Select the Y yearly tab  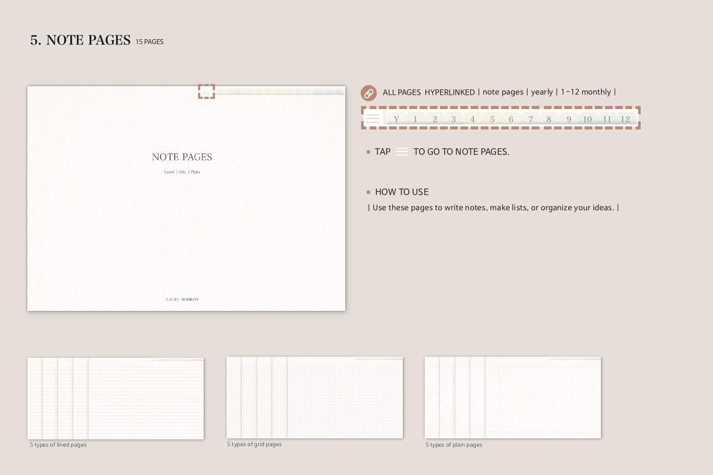point(396,119)
